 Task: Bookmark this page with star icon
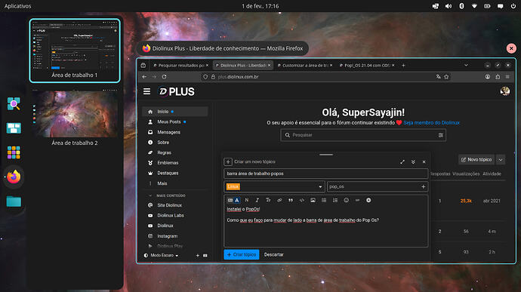446,77
